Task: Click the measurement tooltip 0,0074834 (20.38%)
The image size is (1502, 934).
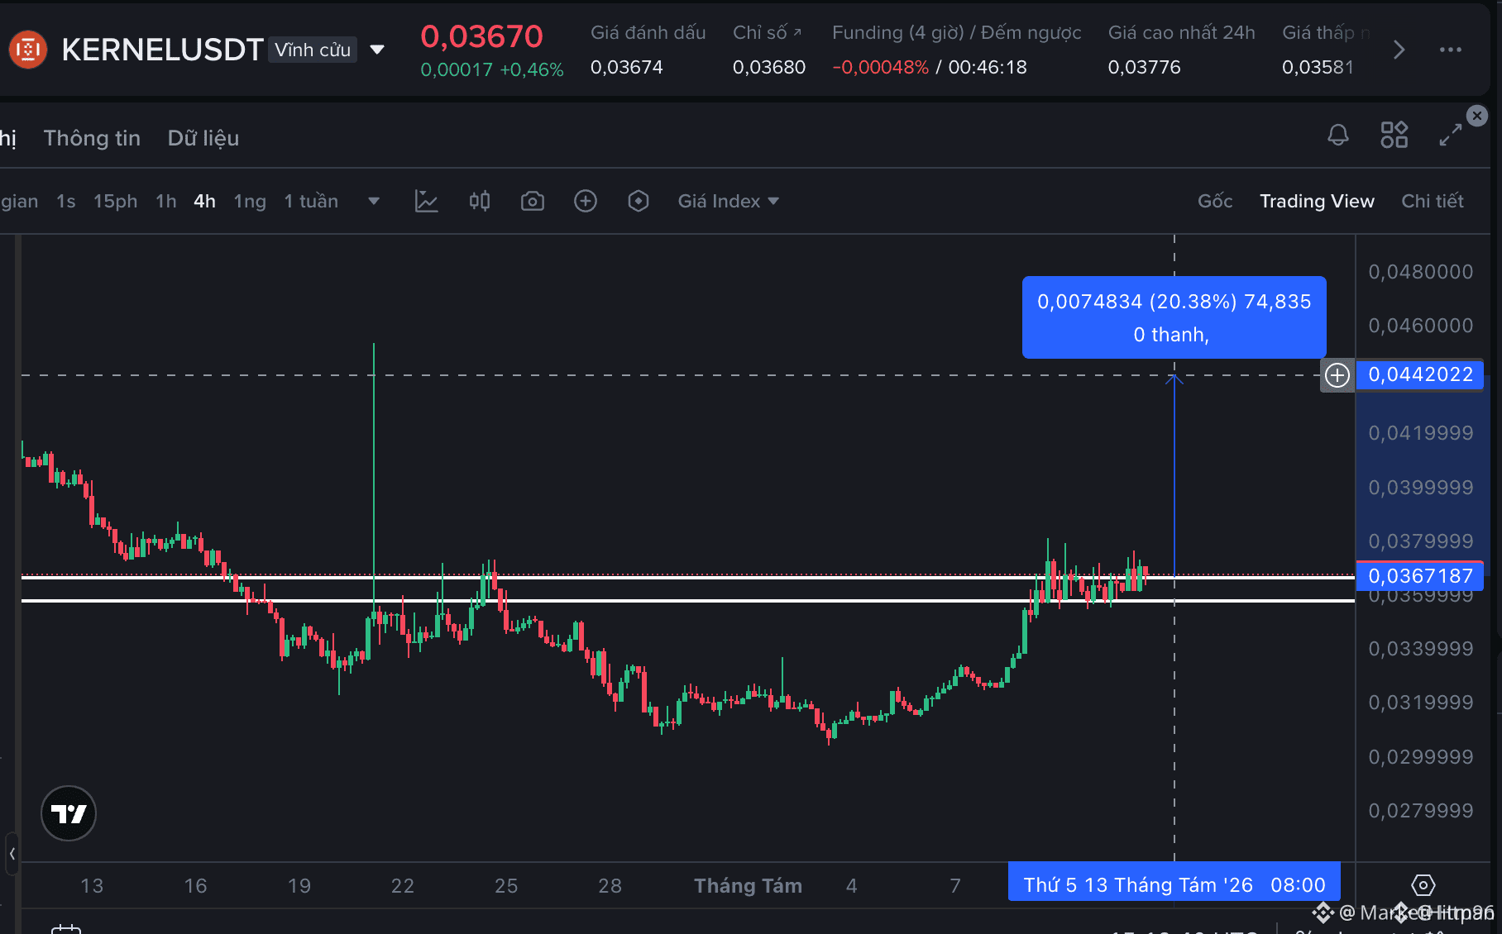Action: [1174, 317]
